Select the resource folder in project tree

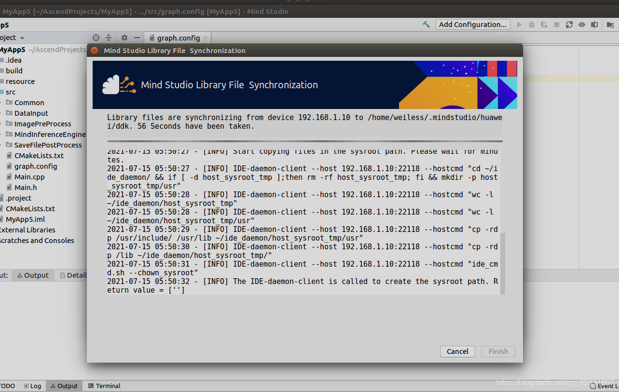[x=20, y=81]
